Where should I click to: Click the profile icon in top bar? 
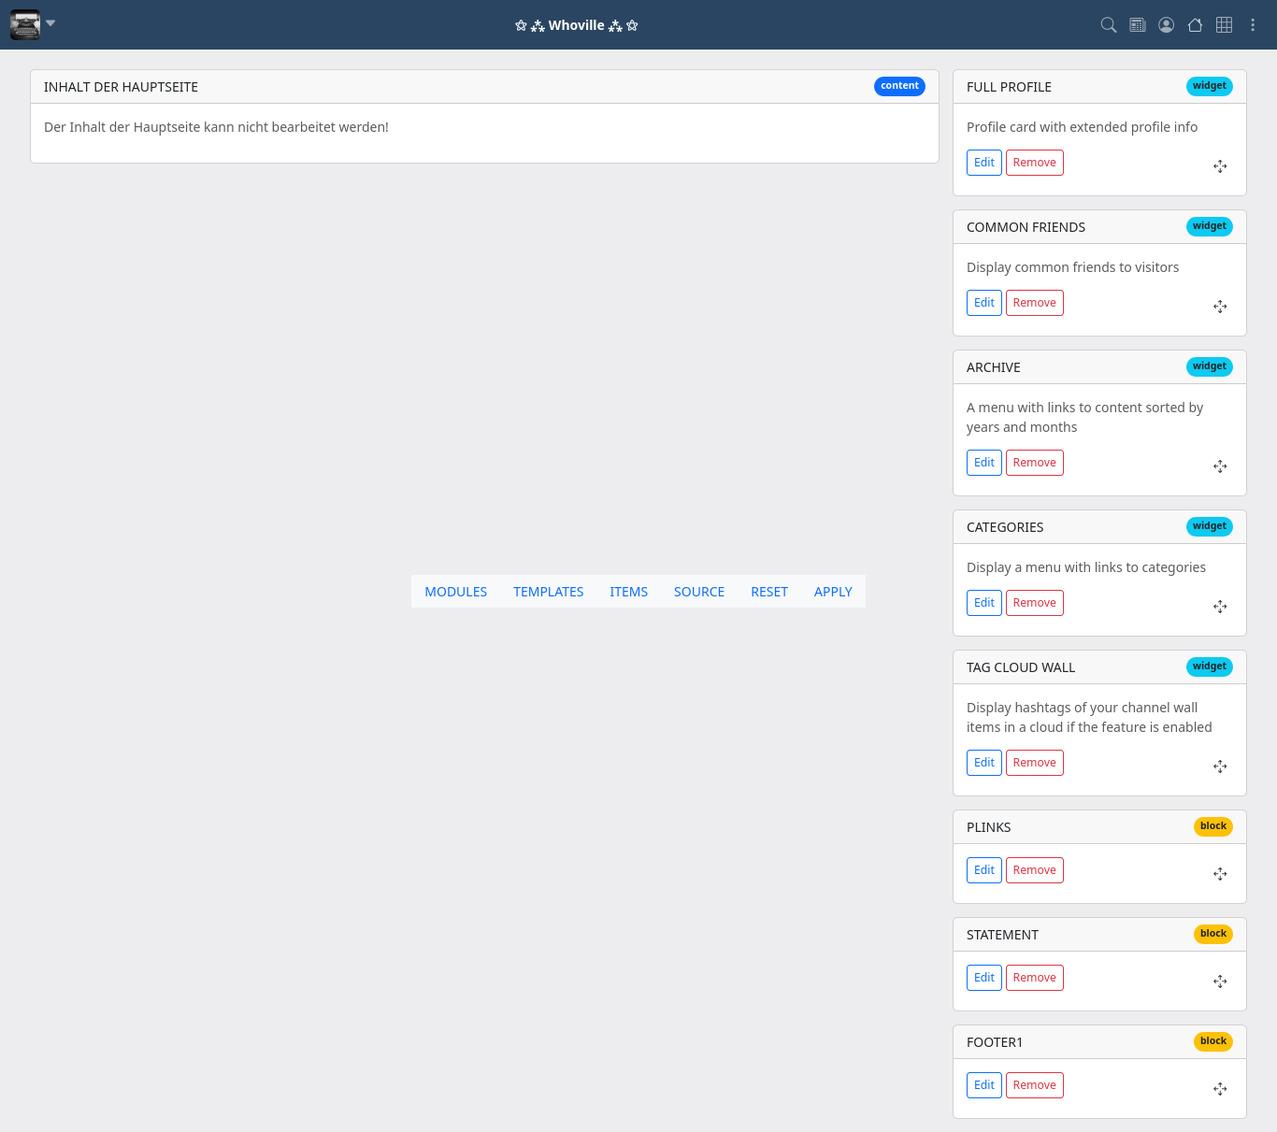[x=1167, y=25]
